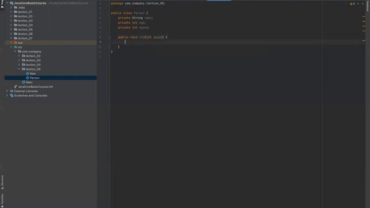The height and width of the screenshot is (208, 370).
Task: Expand the top-level lection_01 folder
Action: [11, 12]
